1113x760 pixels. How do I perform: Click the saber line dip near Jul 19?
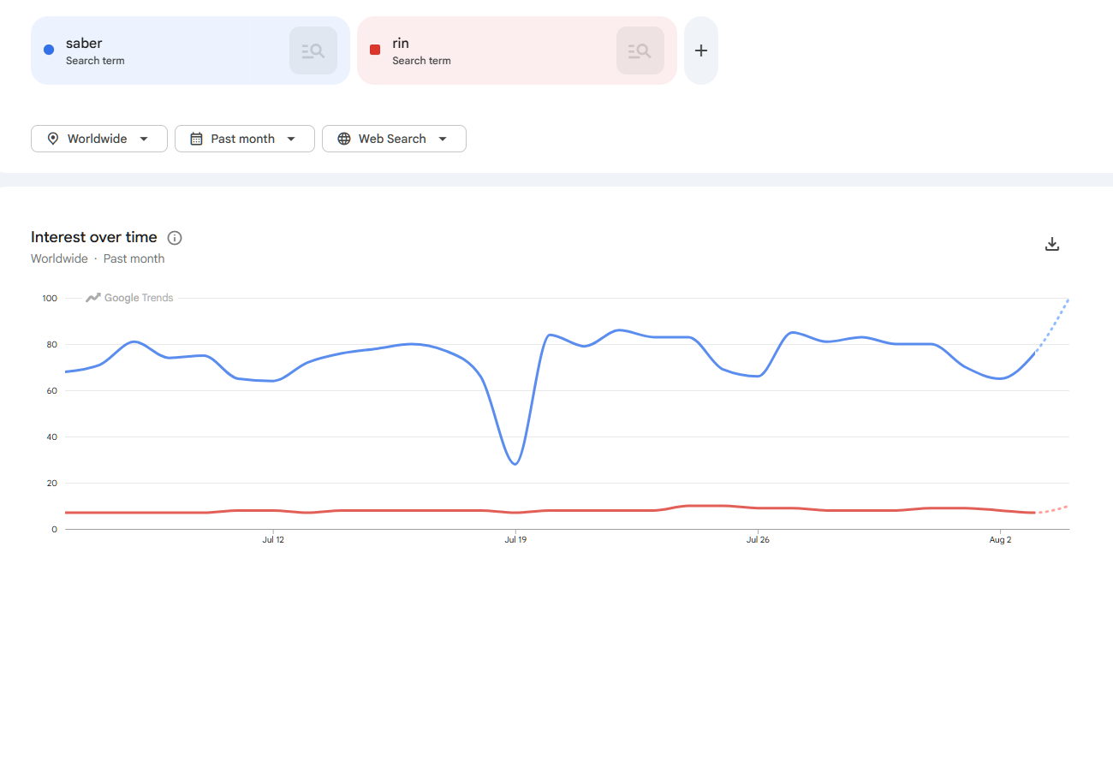(x=515, y=463)
